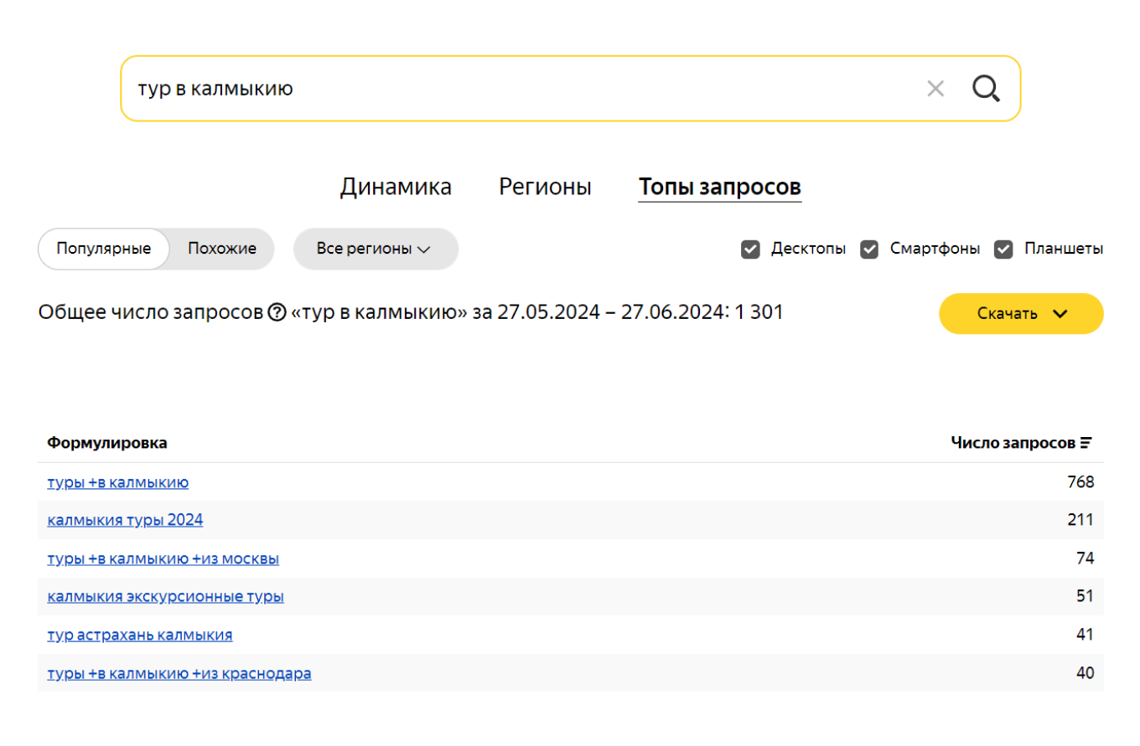Screen dimensions: 1140x746
Task: Open the link туры +в калмыкию
Action: [118, 482]
